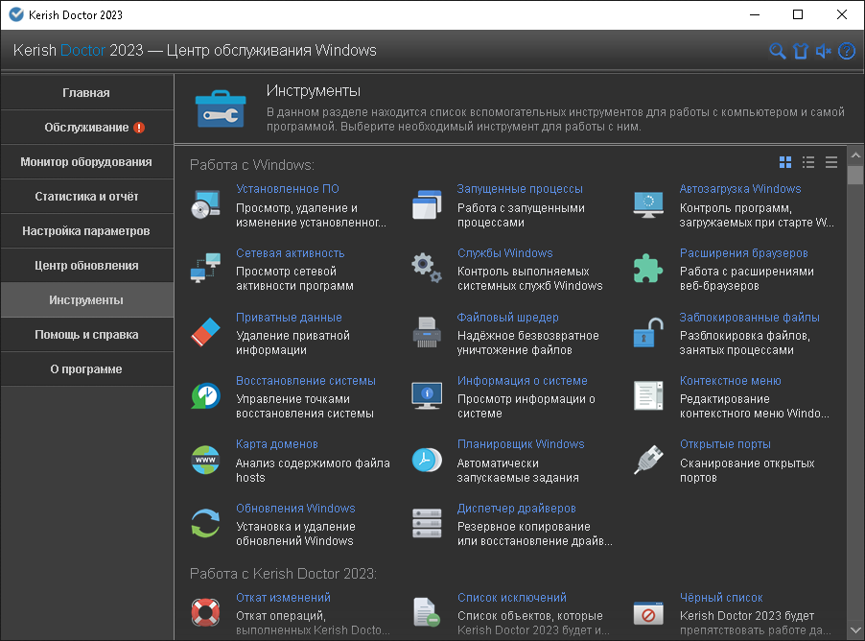865x641 pixels.
Task: Click the Обновления Windows arrows icon
Action: point(206,523)
